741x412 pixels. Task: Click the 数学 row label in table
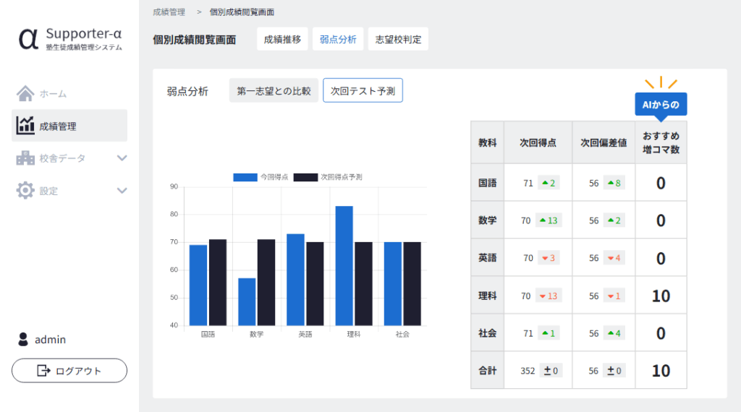coord(487,220)
